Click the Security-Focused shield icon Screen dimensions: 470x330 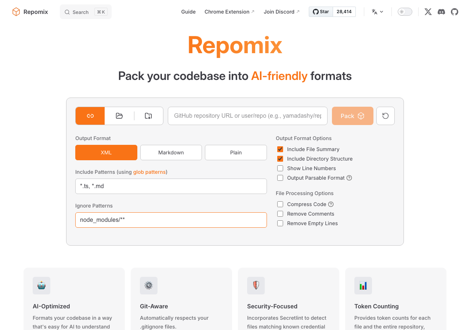click(x=256, y=286)
